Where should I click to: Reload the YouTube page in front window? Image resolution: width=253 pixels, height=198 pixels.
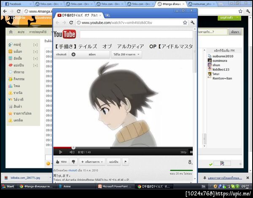point(71,23)
